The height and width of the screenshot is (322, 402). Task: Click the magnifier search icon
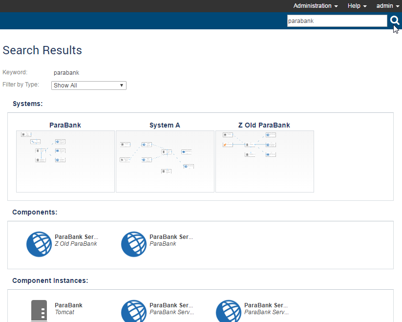395,21
